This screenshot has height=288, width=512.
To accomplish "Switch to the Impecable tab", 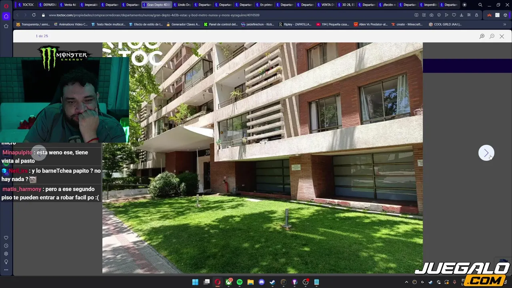I will (88, 5).
